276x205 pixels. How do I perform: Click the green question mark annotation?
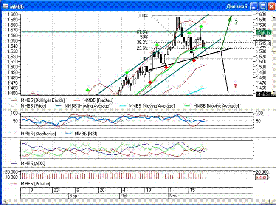[236, 23]
